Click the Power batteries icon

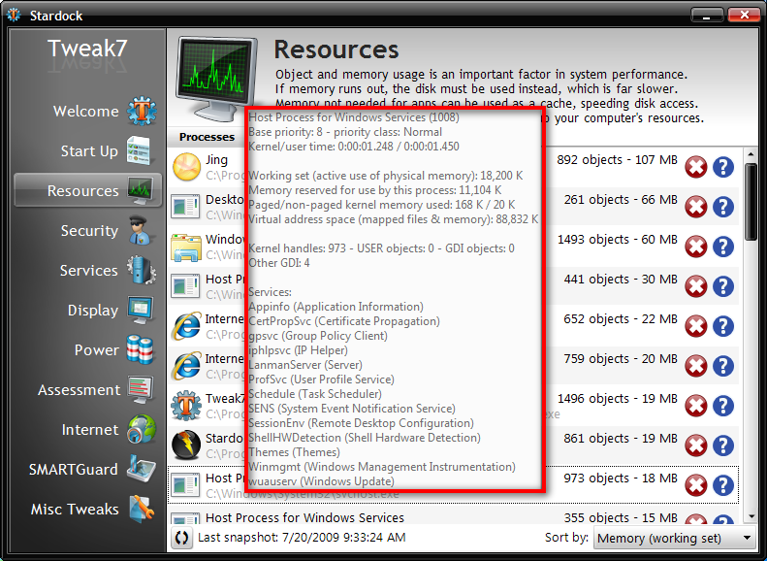tap(140, 349)
